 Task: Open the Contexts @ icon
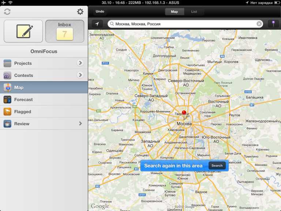click(7, 75)
